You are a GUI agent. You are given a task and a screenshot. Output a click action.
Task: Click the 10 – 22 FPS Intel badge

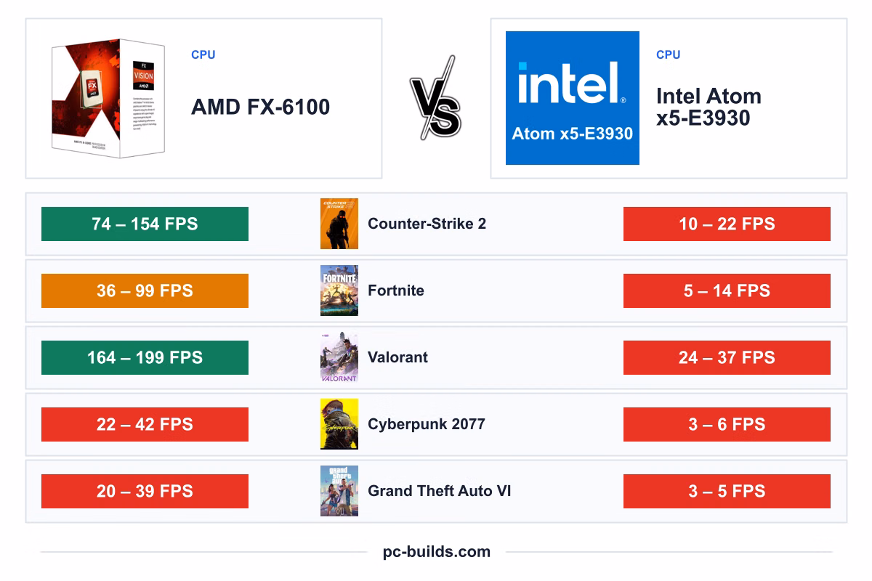point(727,224)
